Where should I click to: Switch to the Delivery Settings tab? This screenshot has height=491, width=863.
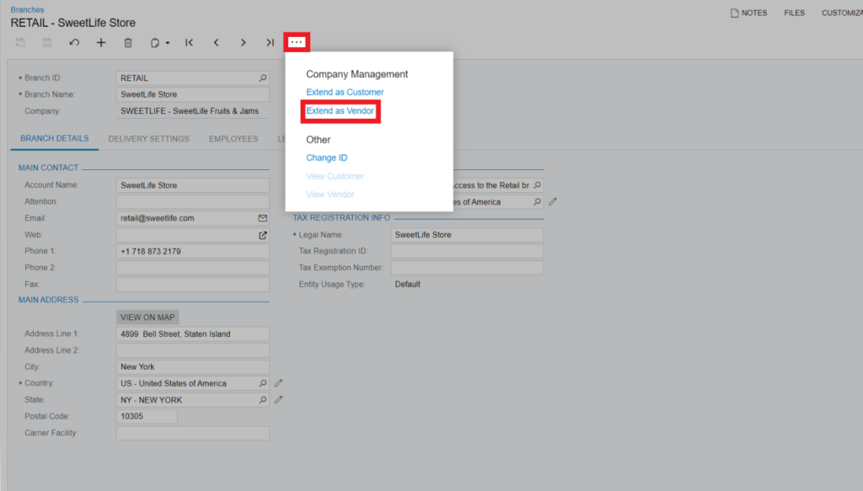[148, 139]
